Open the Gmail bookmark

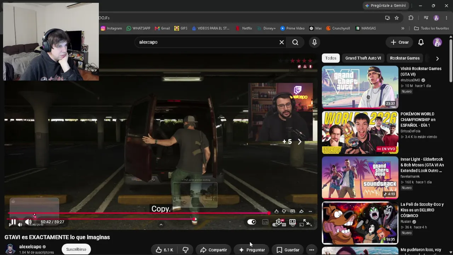(x=162, y=28)
